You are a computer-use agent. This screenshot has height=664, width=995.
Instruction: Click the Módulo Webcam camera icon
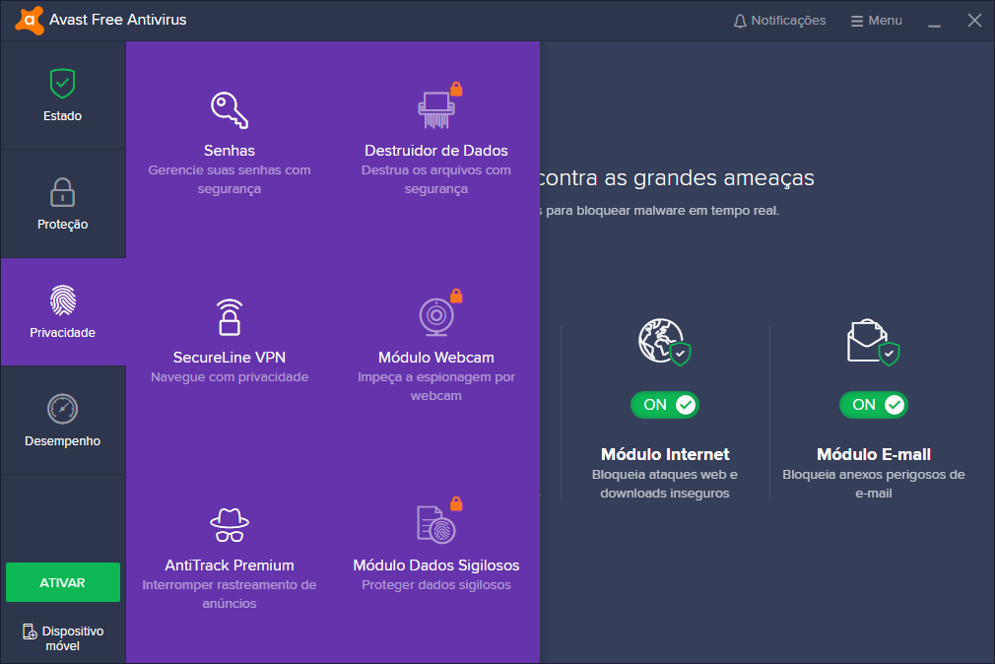pos(436,317)
